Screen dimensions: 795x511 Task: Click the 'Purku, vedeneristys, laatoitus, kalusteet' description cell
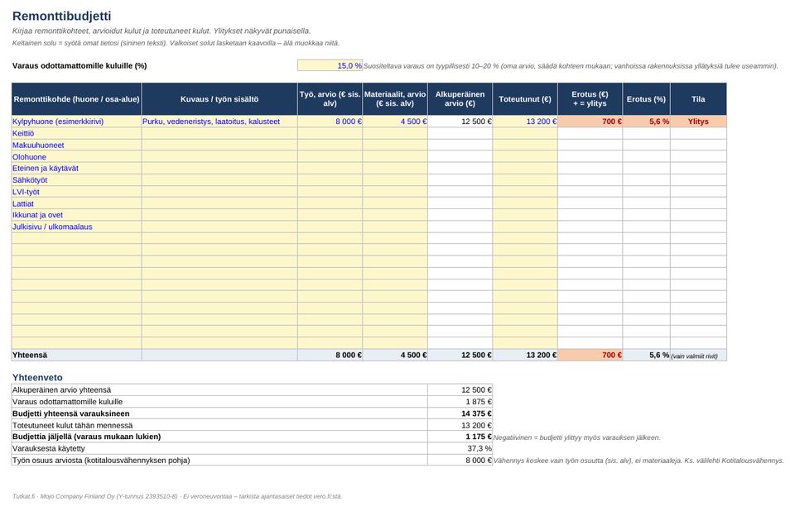point(219,122)
